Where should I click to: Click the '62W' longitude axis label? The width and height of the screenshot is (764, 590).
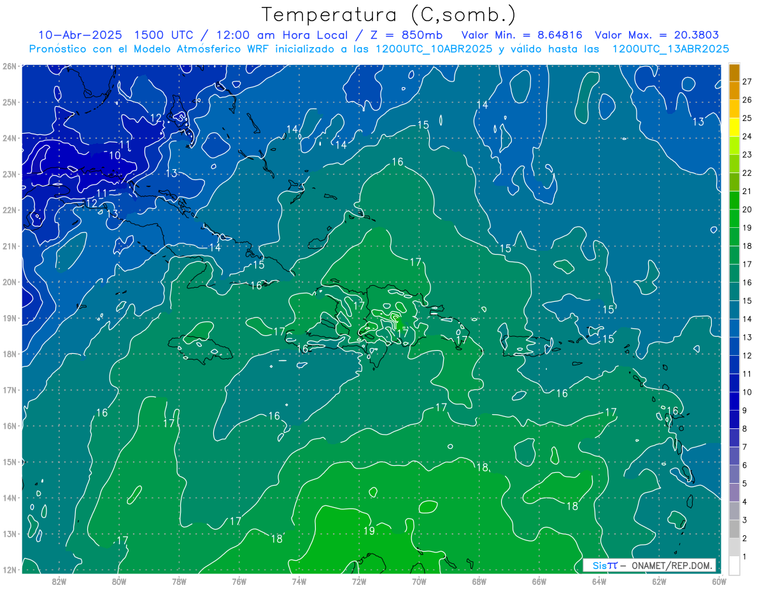(659, 580)
